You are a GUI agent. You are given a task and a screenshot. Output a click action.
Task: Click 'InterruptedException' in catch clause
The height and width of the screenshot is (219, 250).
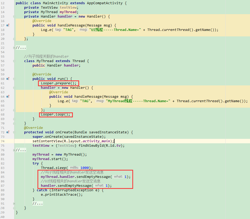coord(72,190)
